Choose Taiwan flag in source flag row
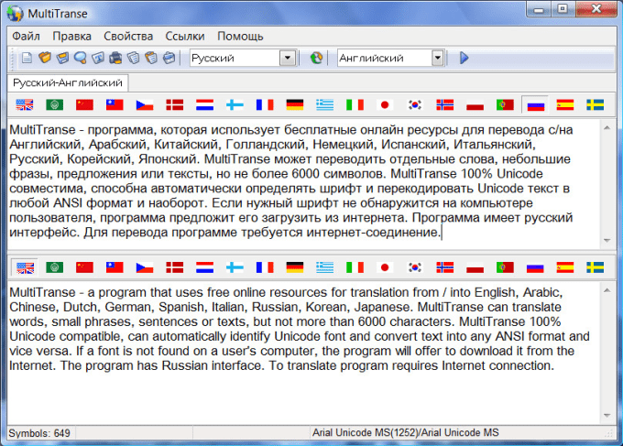 [115, 104]
